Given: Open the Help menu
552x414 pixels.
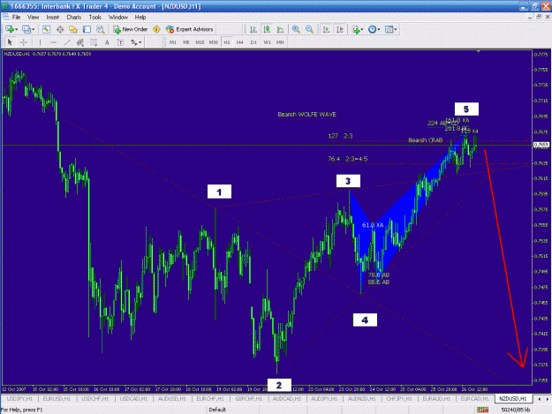Looking at the screenshot, I should click(x=140, y=18).
